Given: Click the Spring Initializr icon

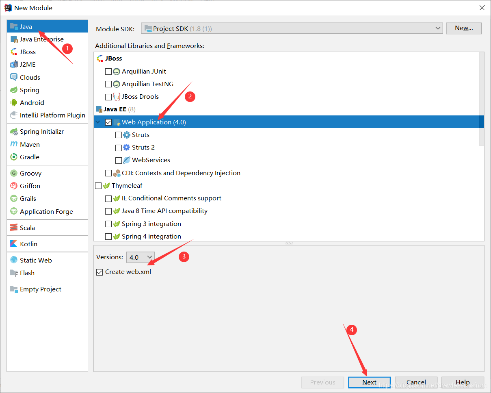Looking at the screenshot, I should point(14,131).
